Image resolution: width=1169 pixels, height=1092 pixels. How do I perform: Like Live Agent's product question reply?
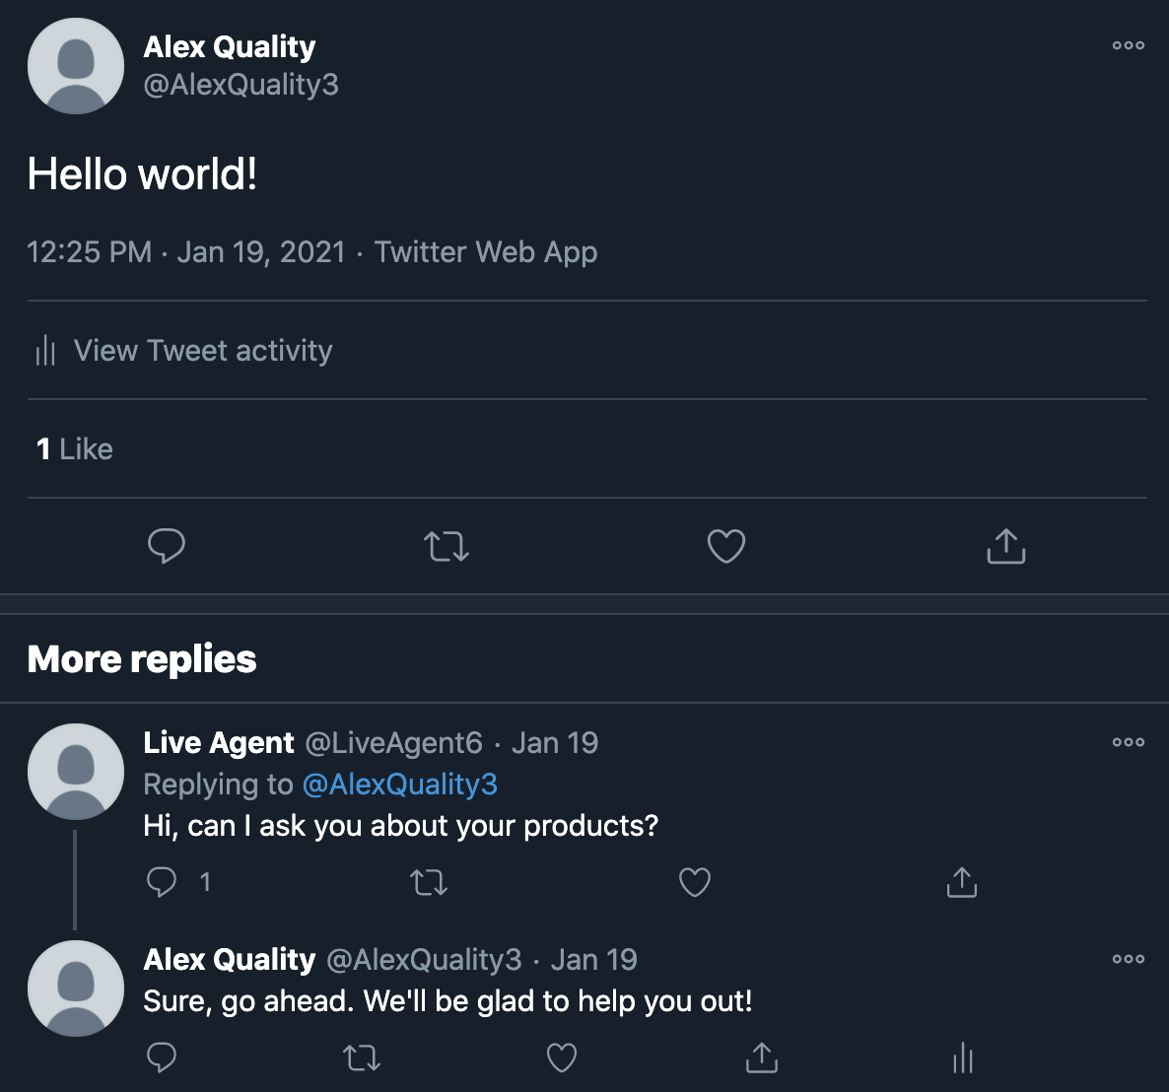click(694, 882)
